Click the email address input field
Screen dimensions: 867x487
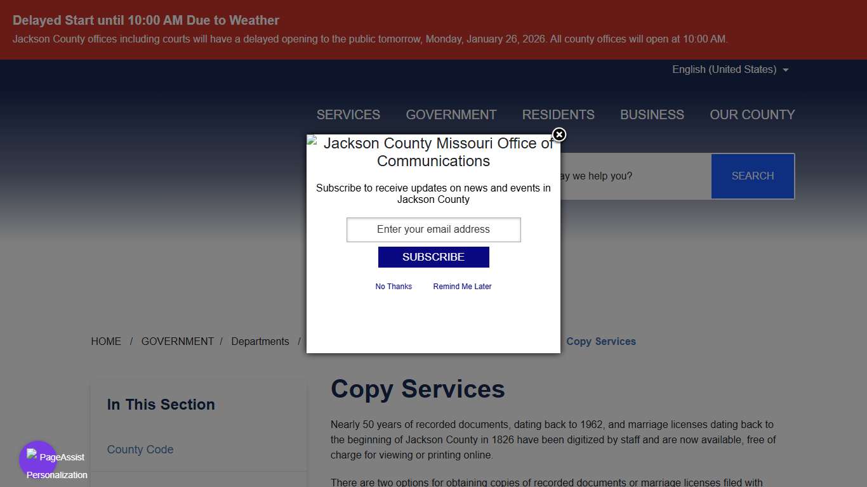[x=433, y=230]
